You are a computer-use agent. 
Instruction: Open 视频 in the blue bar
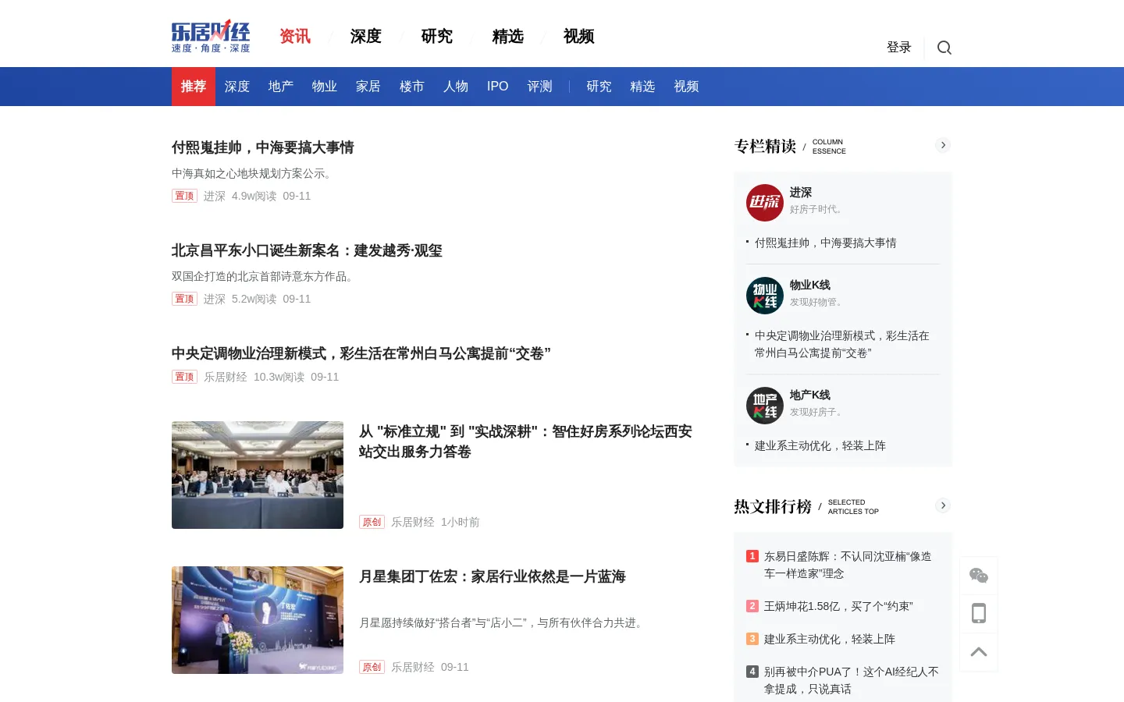687,87
